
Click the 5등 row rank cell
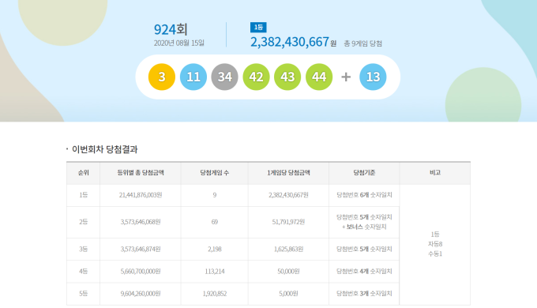[83, 294]
